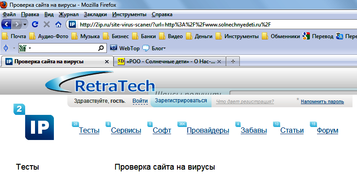Click the Напомнить пароль link
357x175 pixels.
(322, 102)
